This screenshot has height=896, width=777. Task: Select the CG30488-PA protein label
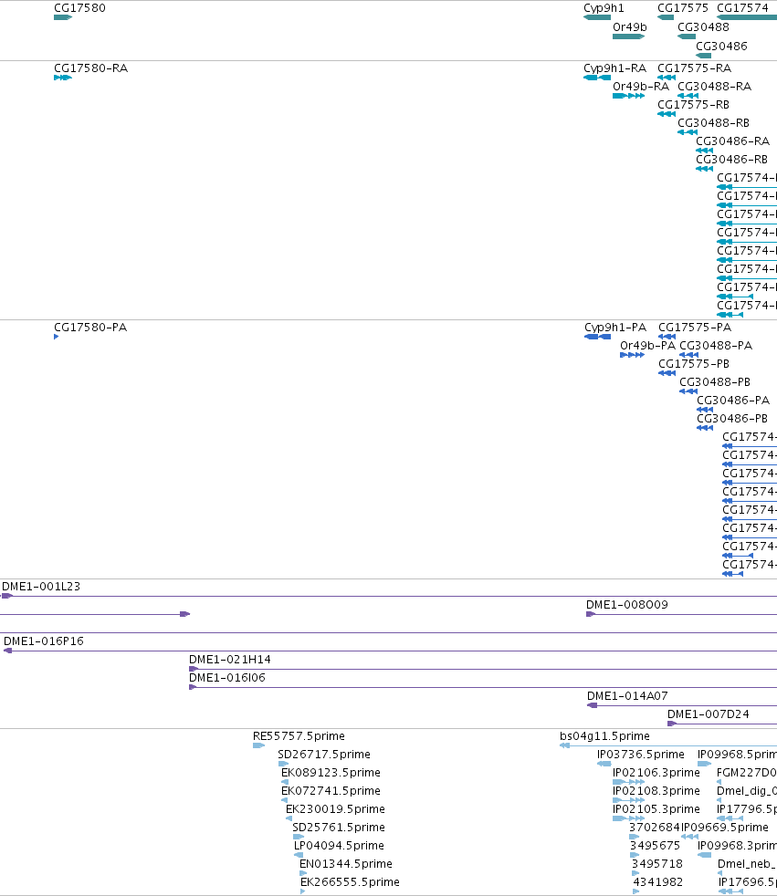click(716, 346)
